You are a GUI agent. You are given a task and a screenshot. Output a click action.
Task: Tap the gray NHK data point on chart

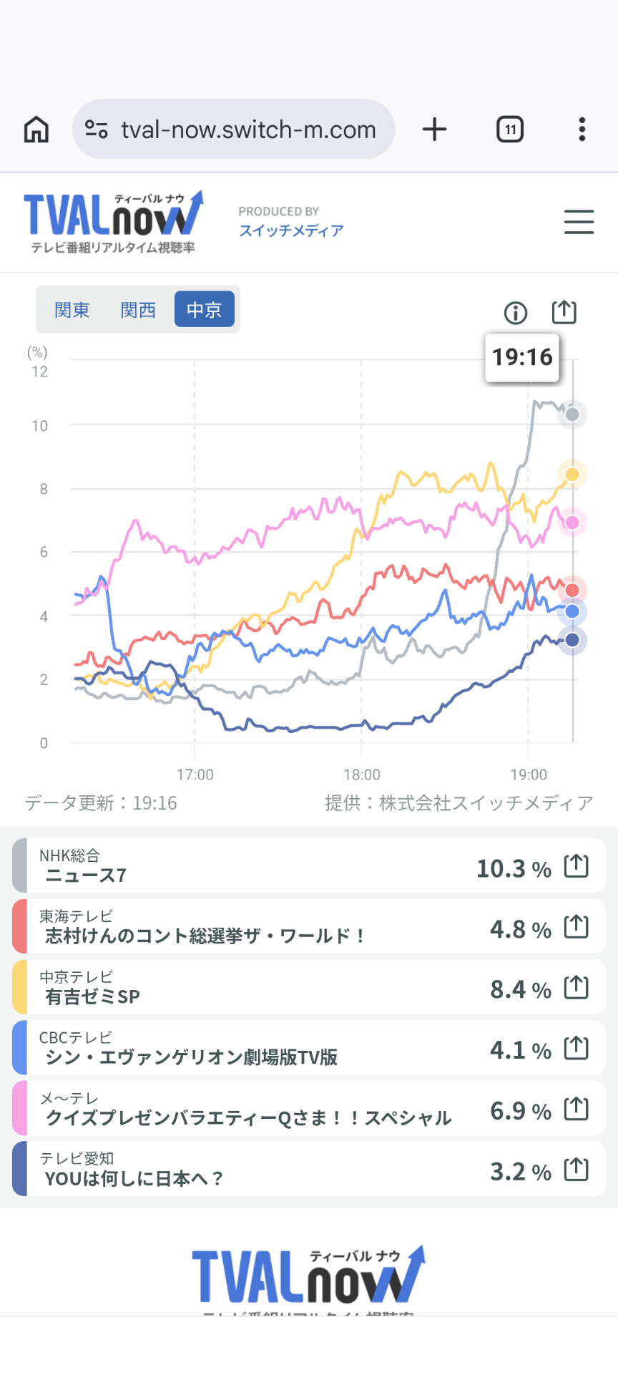[x=572, y=414]
